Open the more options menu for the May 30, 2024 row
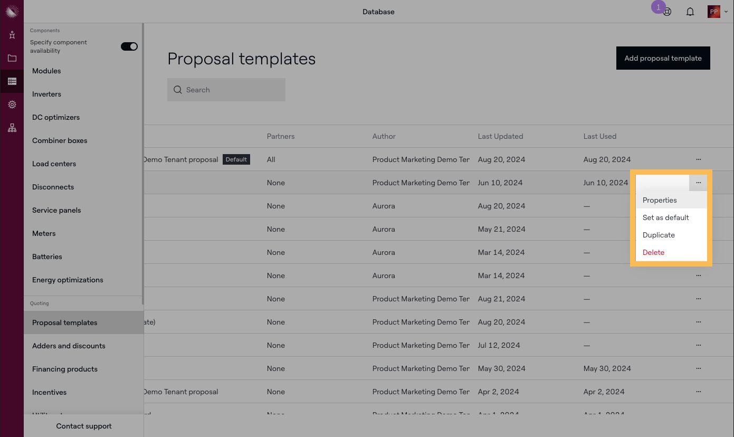734x437 pixels. (698, 368)
